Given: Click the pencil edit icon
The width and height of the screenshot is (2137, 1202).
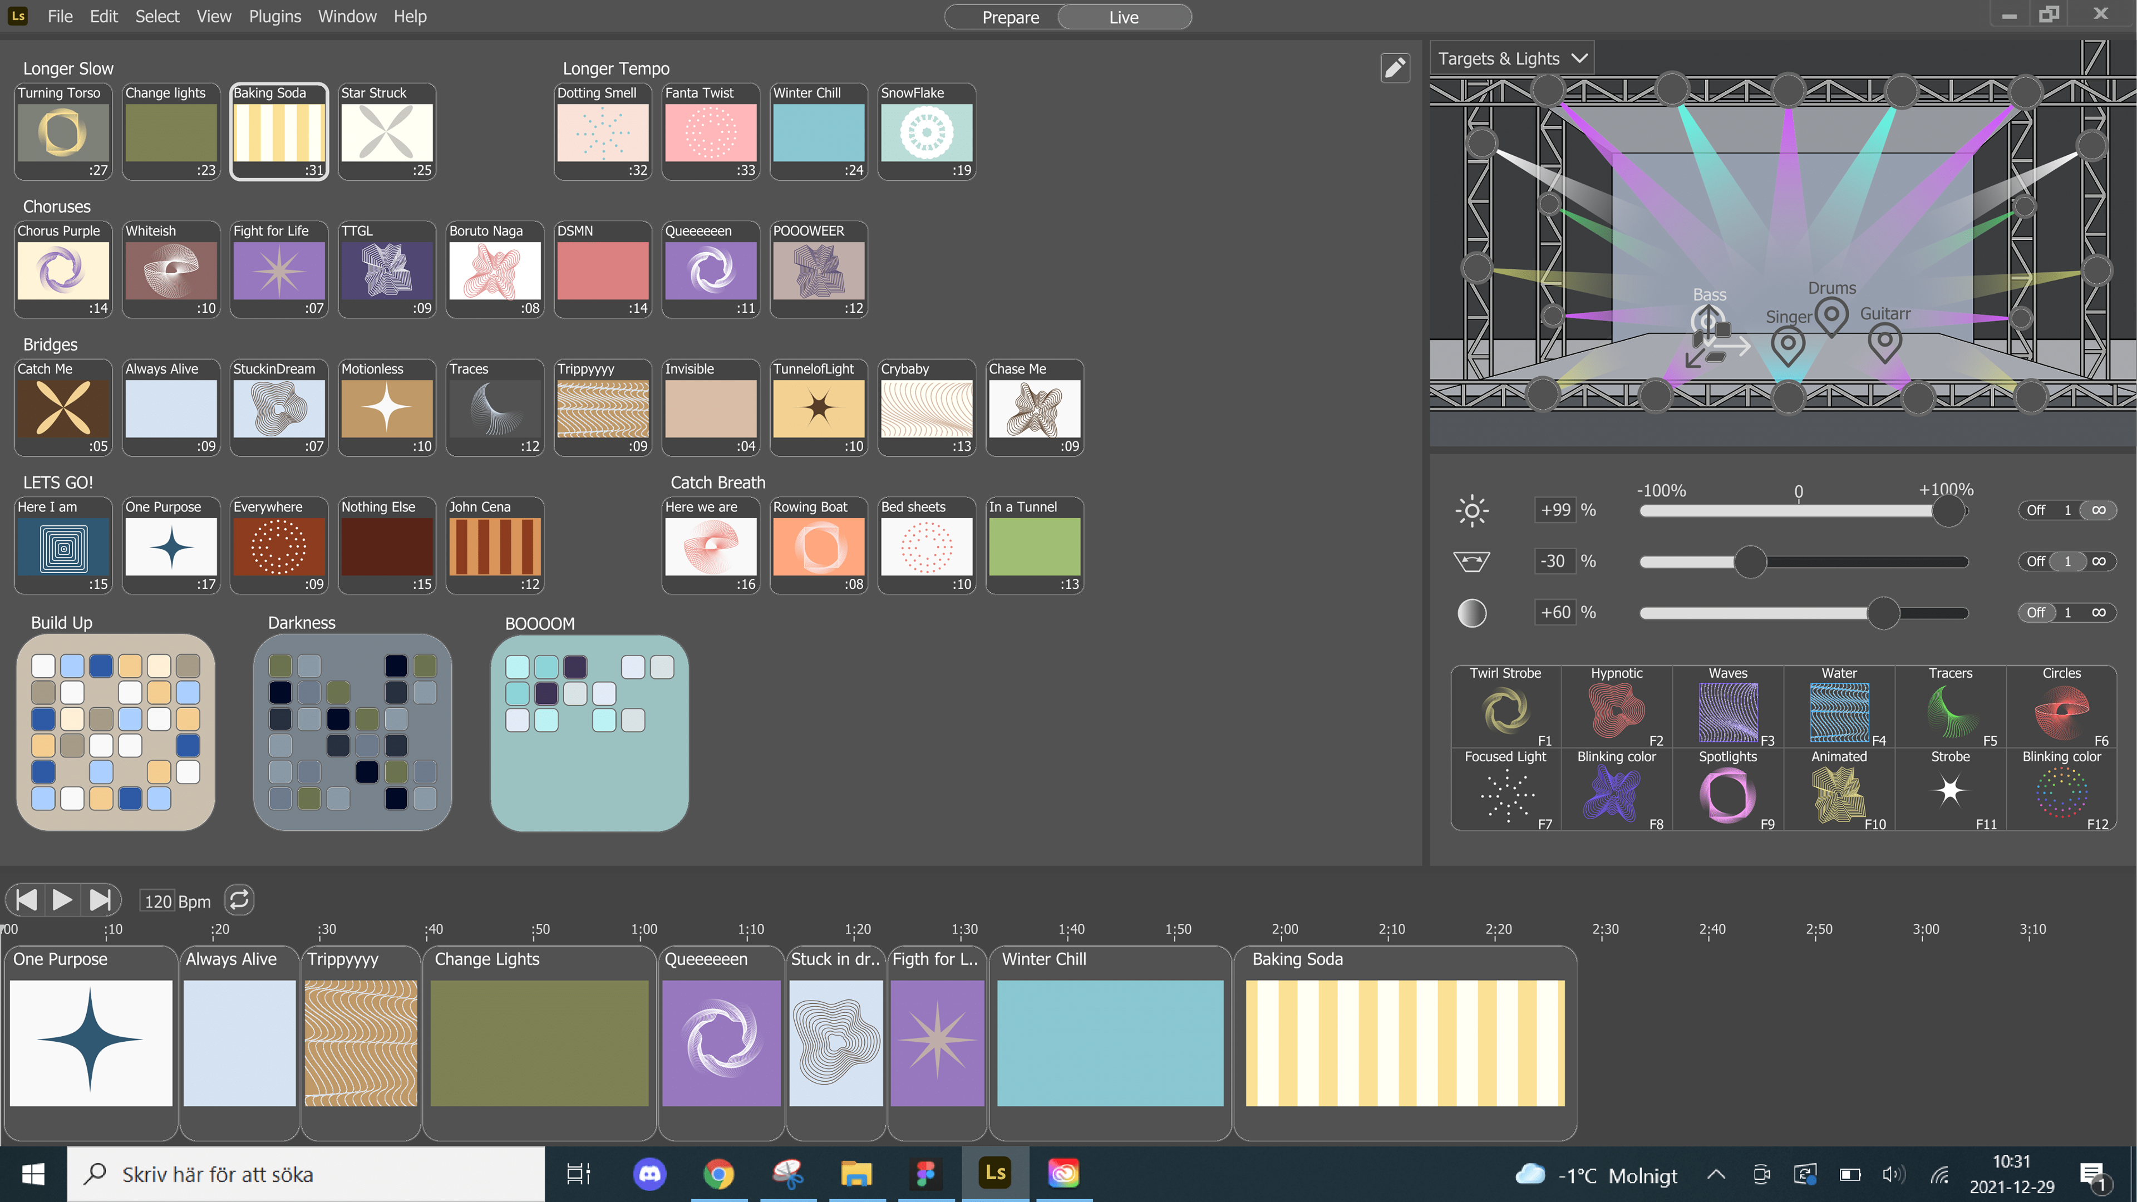Looking at the screenshot, I should click(1395, 68).
